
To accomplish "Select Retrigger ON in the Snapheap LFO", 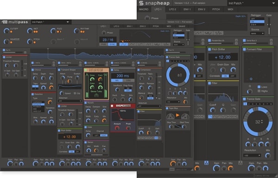I will (257, 22).
